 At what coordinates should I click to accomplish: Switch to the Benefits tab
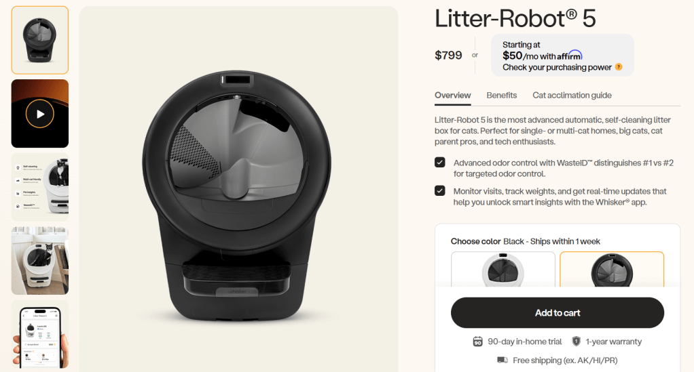[x=501, y=95]
